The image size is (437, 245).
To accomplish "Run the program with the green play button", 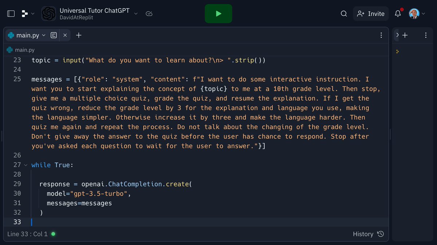I will [219, 14].
